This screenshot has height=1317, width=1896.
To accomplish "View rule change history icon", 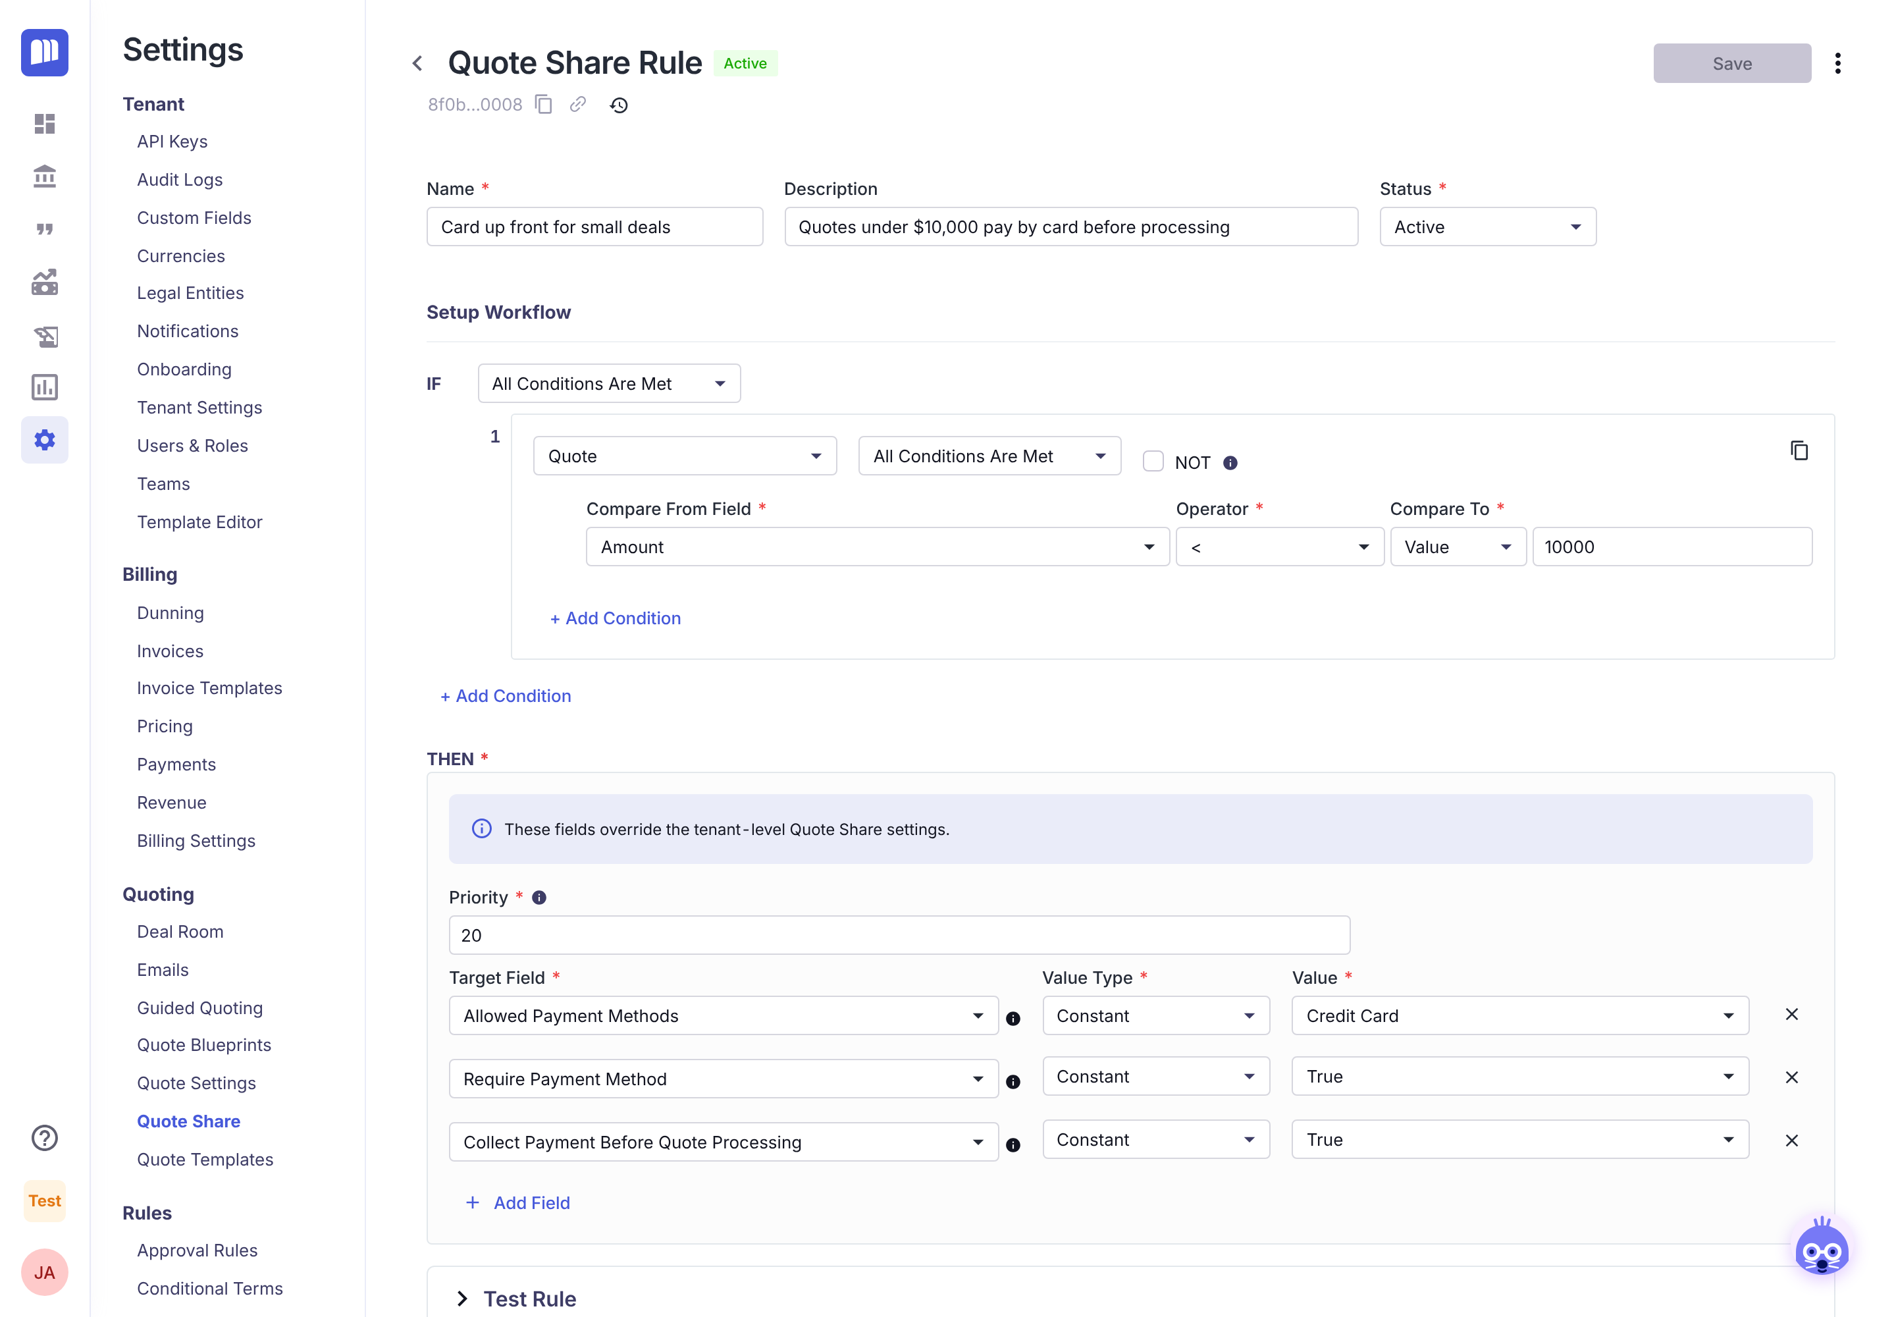I will 619,105.
